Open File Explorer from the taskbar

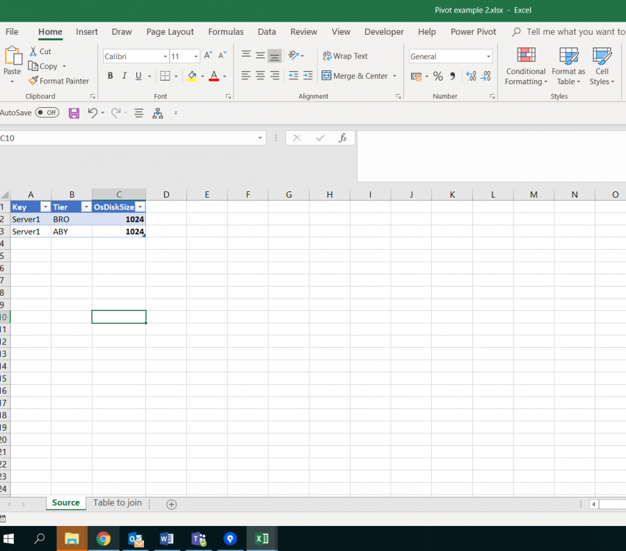tap(72, 539)
